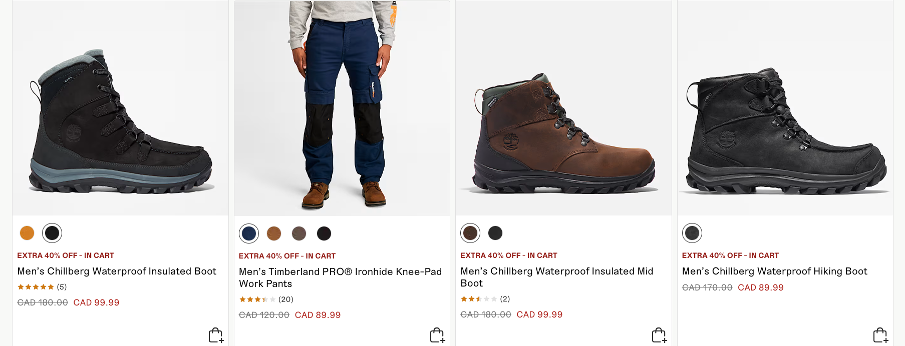Choose navy swatch for Ironhide work pants
Screen dimensions: 905x346
click(249, 233)
